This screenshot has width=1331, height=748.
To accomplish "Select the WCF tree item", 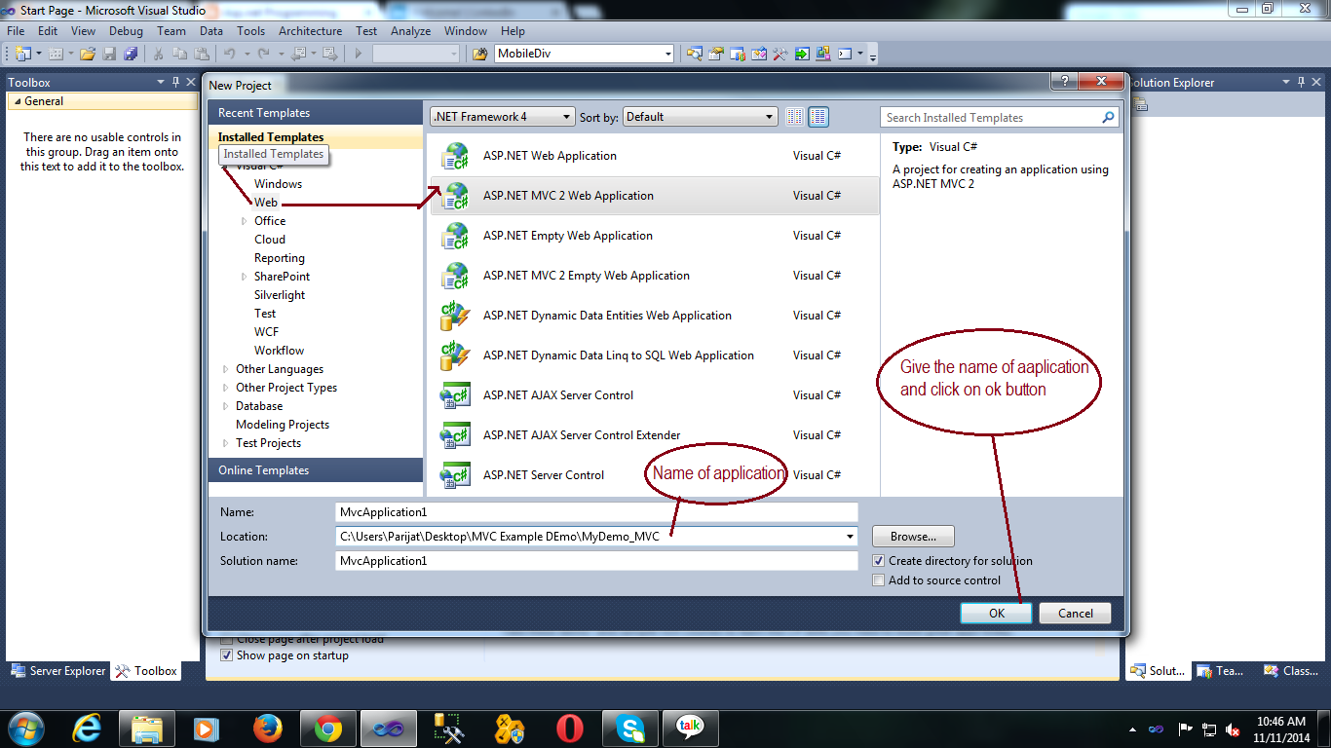I will (x=266, y=332).
